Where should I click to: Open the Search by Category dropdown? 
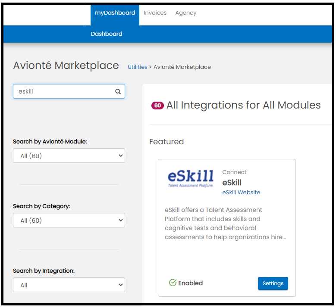coord(69,220)
